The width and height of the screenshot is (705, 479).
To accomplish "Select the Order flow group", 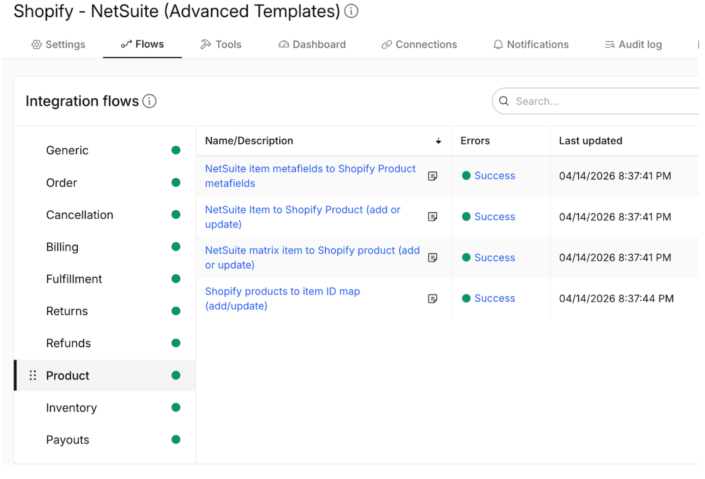I will click(x=105, y=182).
